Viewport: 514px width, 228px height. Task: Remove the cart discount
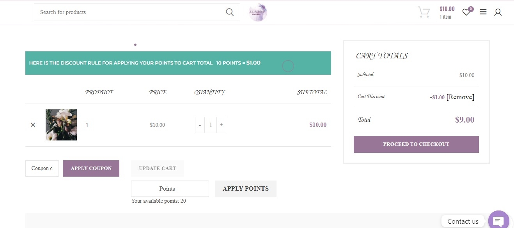[x=460, y=97]
